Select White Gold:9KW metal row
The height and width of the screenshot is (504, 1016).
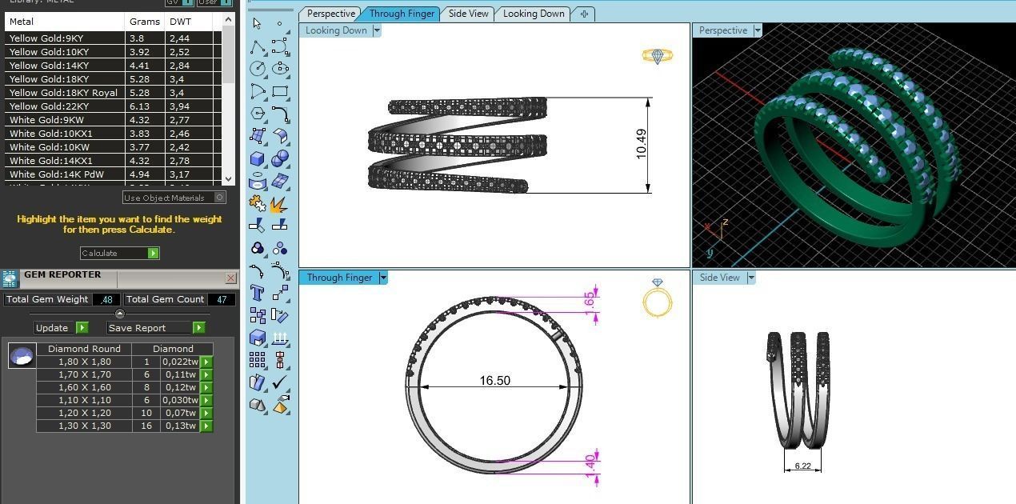click(112, 120)
